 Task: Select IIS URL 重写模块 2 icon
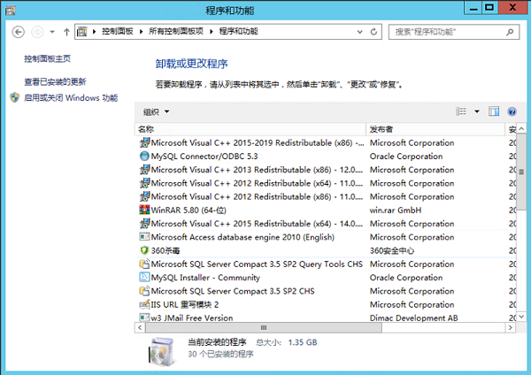tap(144, 304)
